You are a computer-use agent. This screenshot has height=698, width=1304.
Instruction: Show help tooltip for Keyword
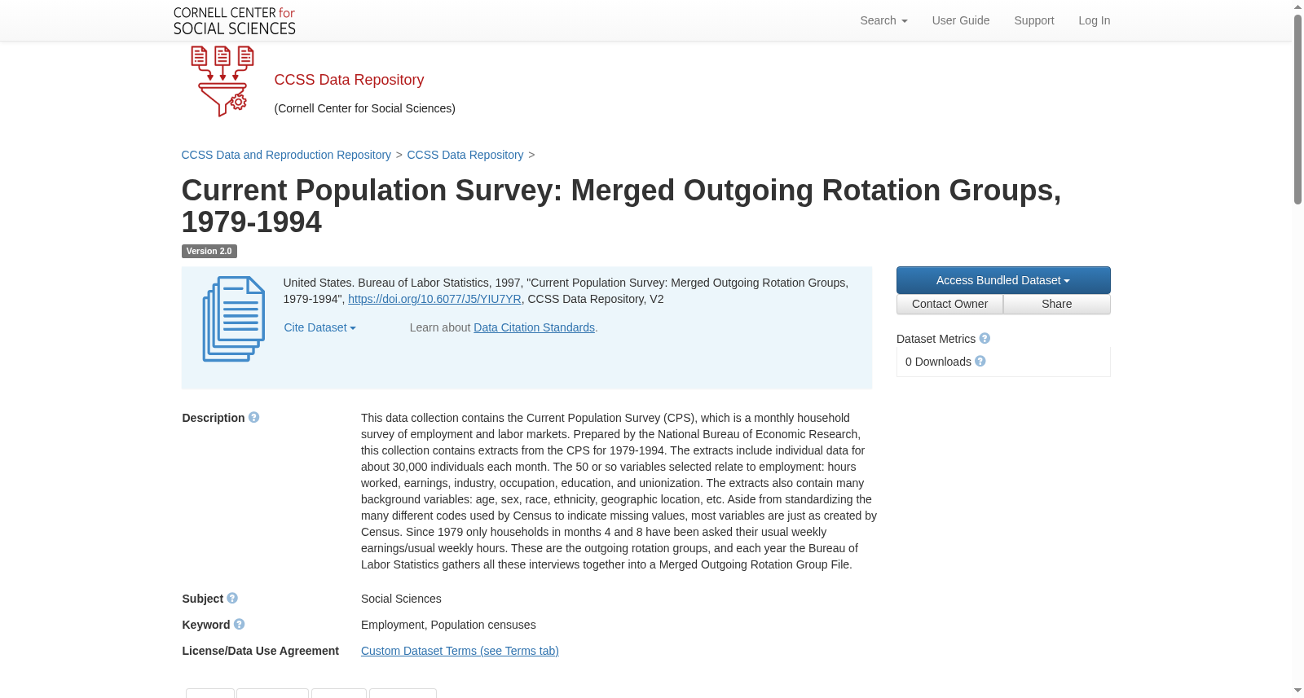(x=239, y=624)
